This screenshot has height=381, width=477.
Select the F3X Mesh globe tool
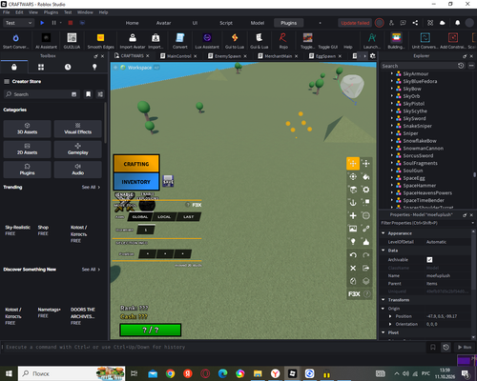366,215
